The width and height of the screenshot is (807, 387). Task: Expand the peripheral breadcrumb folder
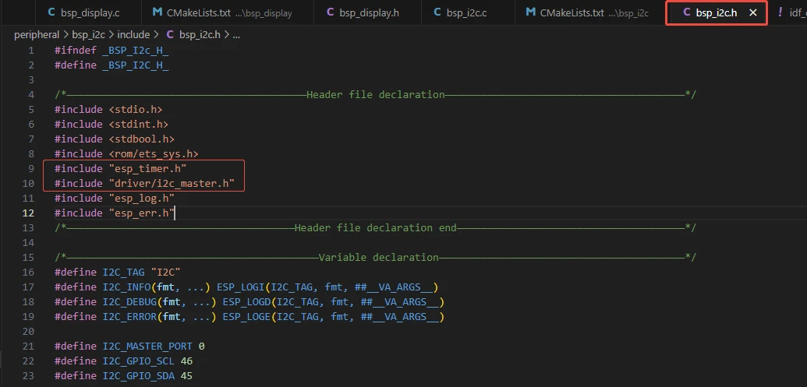(37, 35)
